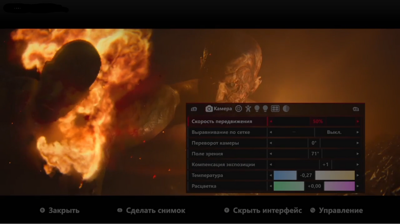Open the character pose figure tab
Image resolution: width=400 pixels, height=224 pixels.
(248, 109)
